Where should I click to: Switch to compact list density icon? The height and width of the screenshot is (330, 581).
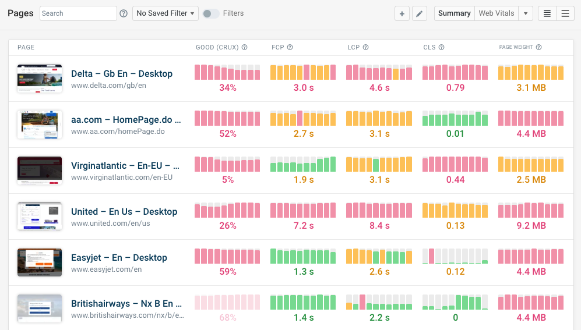tap(547, 14)
